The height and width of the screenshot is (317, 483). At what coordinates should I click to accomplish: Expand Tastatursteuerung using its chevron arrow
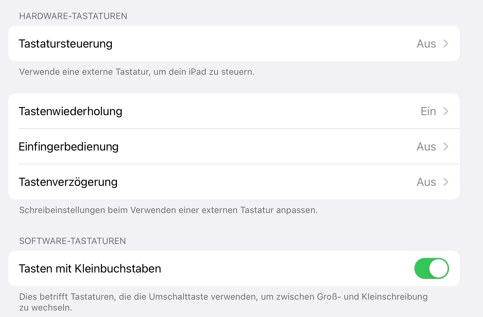coord(446,44)
